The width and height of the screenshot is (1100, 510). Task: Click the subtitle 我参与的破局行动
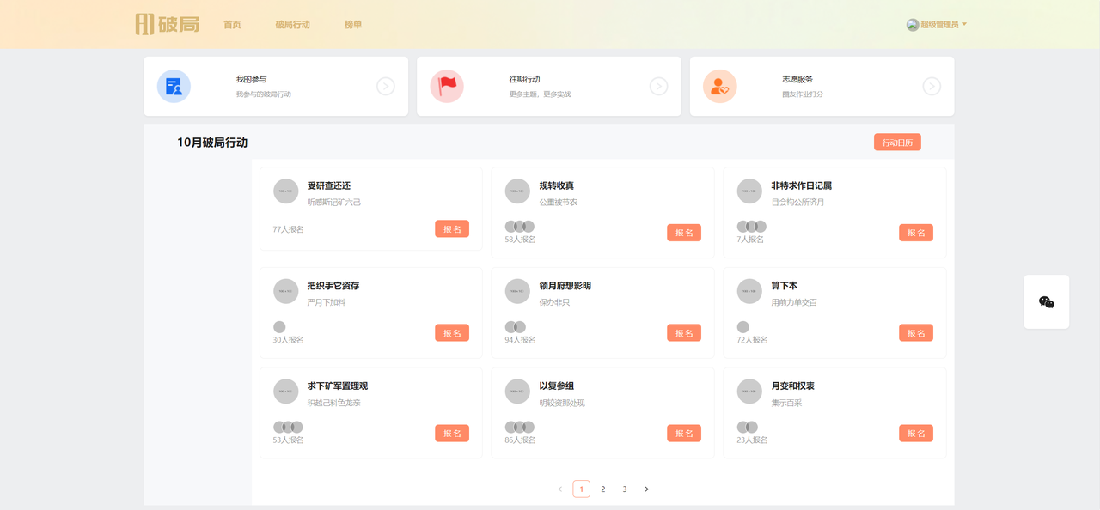(264, 94)
